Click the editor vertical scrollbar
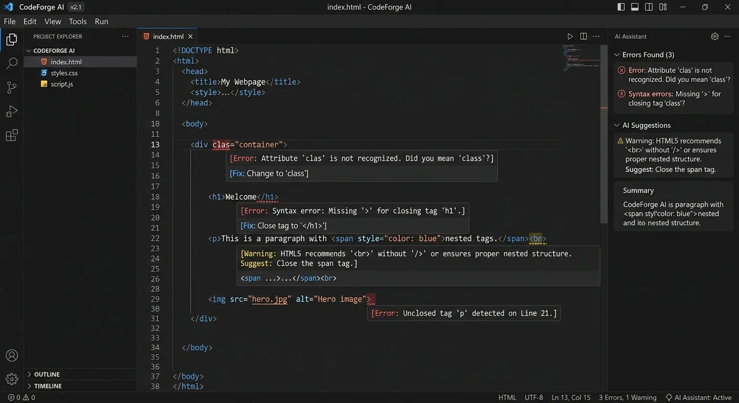The width and height of the screenshot is (739, 403). point(604,134)
